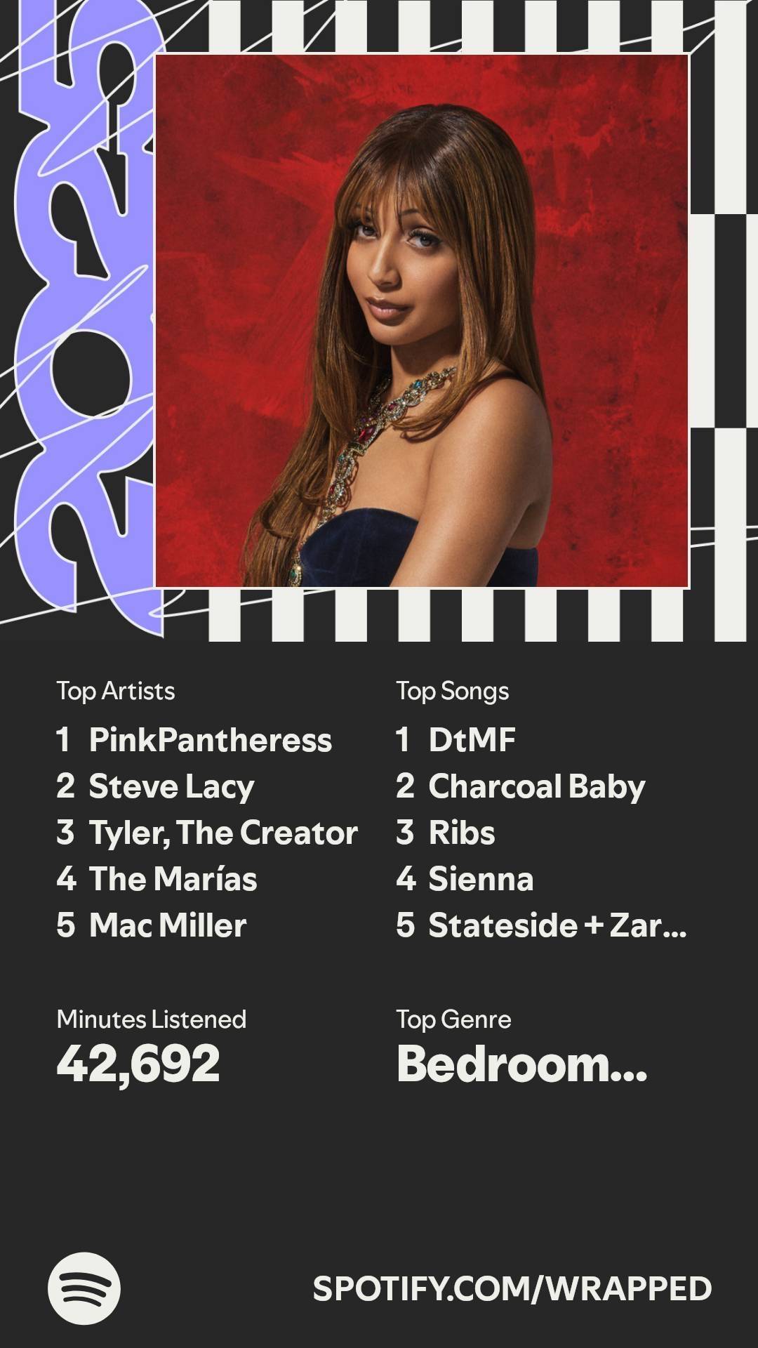Click the Top Genre label
Viewport: 758px width, 1348px height.
coord(453,1019)
